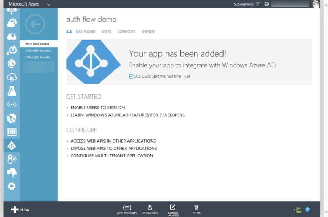The image size is (328, 217).
Task: Click the Microsoft Azure logo text
Action: (24, 4)
